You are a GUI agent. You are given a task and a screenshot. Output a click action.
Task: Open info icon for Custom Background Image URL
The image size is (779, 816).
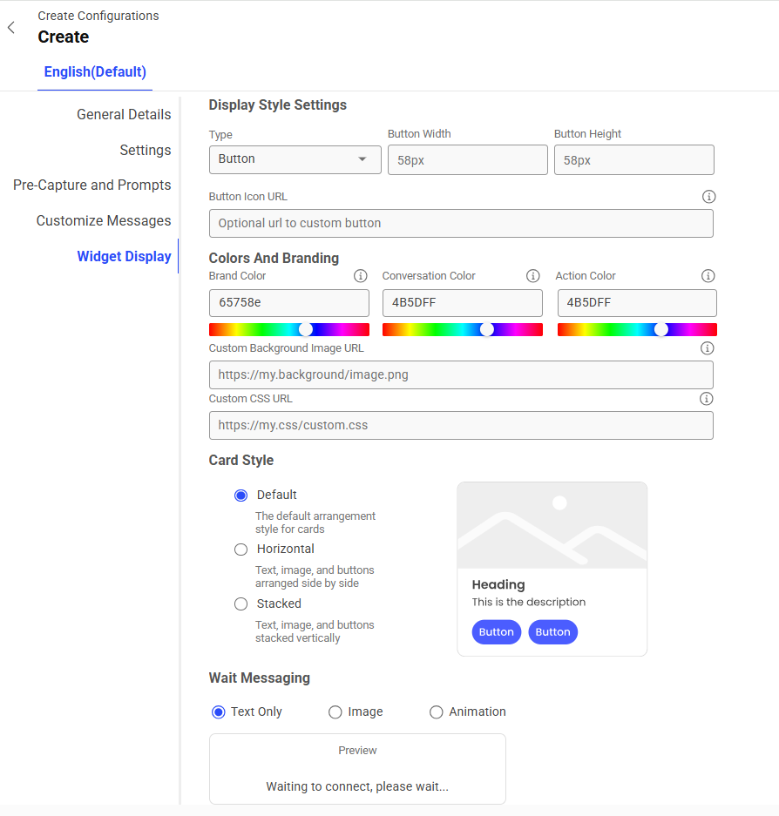(x=707, y=348)
